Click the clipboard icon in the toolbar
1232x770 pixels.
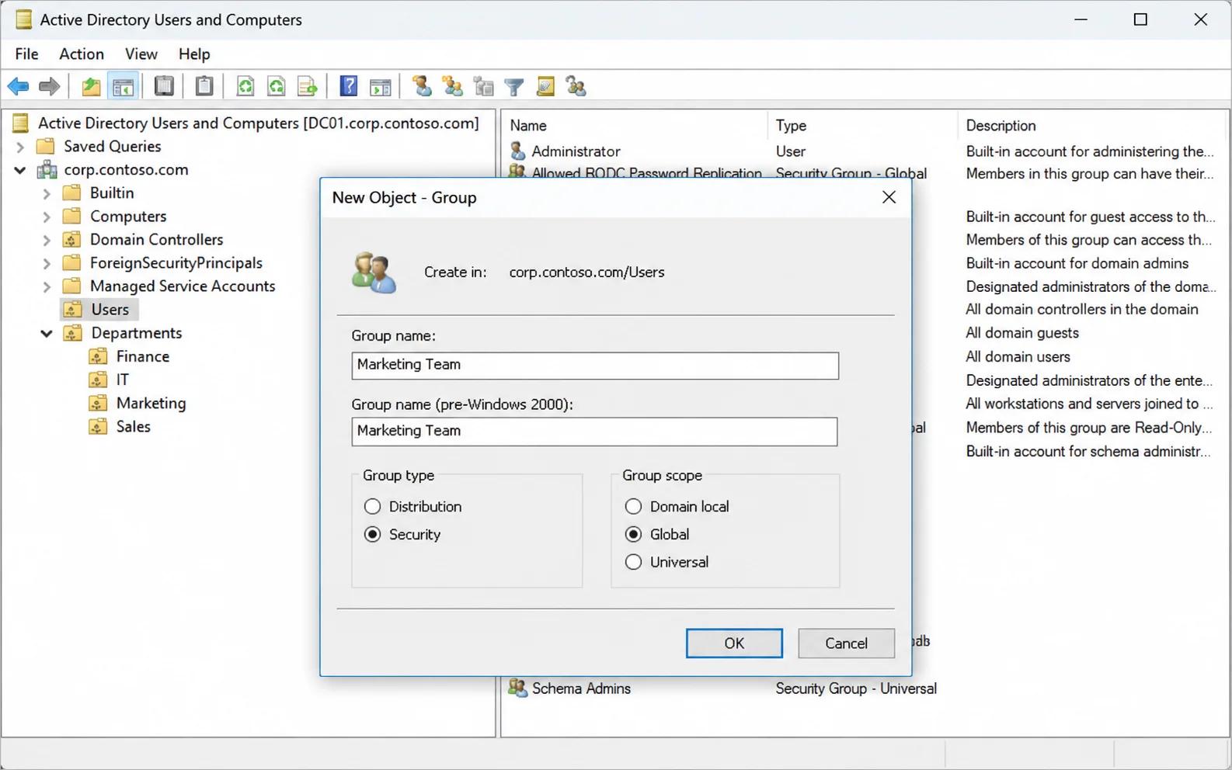coord(204,86)
